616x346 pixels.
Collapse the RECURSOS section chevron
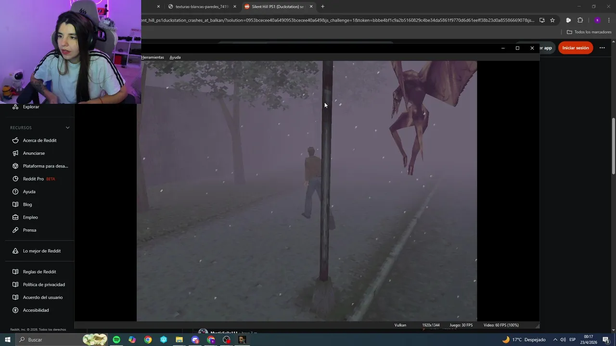67,128
